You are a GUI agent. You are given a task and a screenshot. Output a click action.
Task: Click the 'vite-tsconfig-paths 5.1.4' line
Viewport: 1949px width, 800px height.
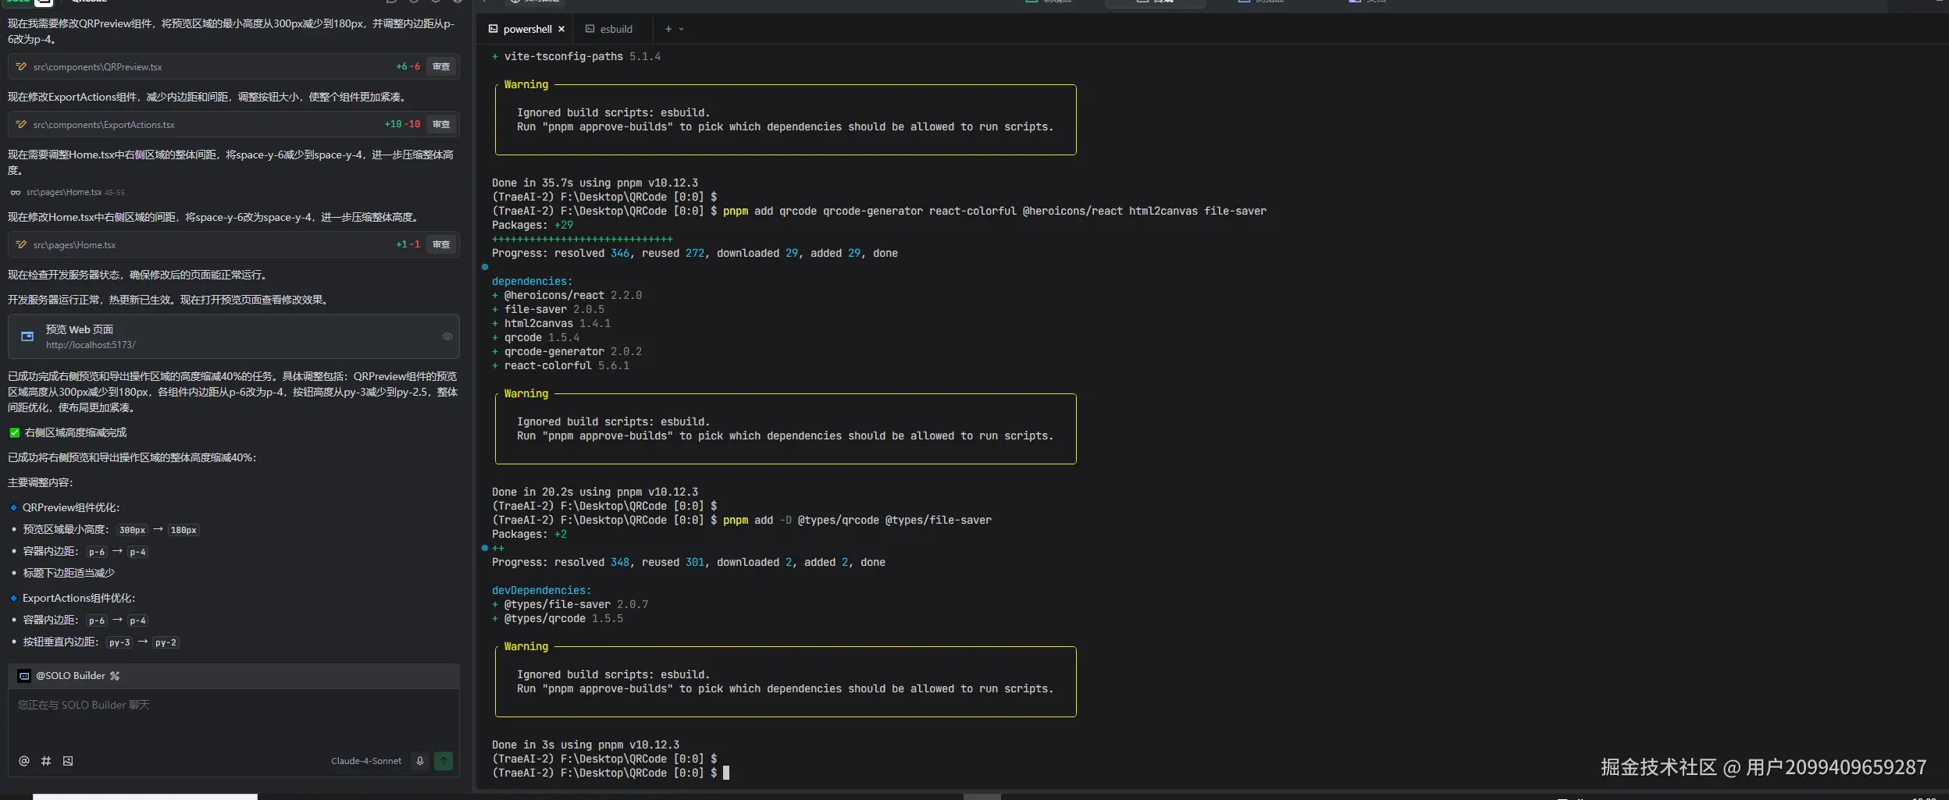(576, 57)
